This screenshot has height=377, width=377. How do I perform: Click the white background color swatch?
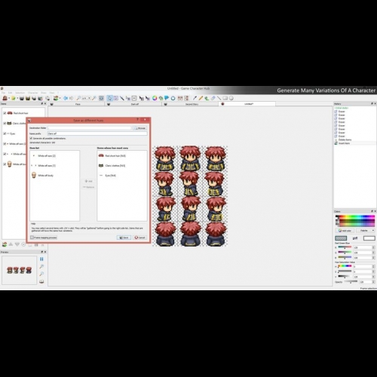pyautogui.click(x=369, y=238)
